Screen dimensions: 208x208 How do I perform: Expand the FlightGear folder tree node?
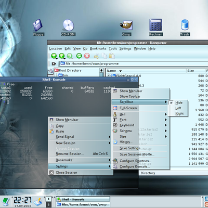click(x=109, y=75)
